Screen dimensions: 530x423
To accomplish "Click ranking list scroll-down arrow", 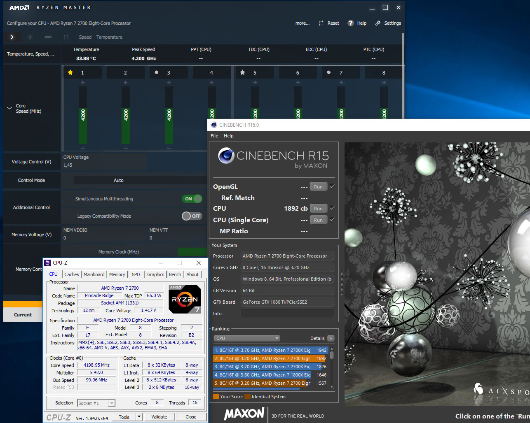I will coord(332,387).
